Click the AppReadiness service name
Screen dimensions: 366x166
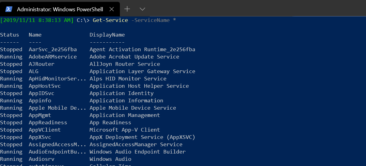48,122
